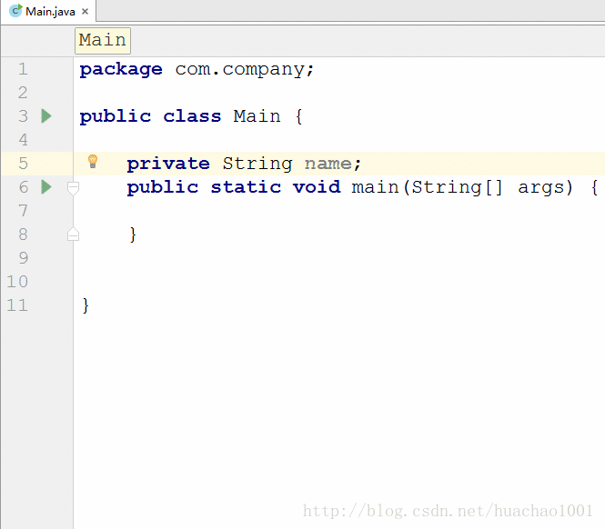
Task: Click the 'package' keyword on line 1
Action: coord(121,70)
